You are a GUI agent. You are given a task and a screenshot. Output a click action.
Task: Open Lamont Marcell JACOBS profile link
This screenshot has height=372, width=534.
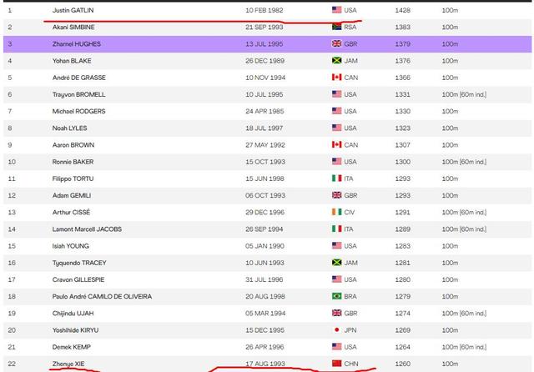point(87,229)
